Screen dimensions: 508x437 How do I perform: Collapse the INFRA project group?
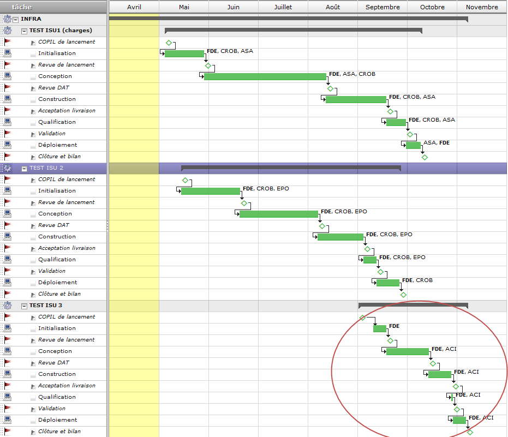click(x=16, y=19)
